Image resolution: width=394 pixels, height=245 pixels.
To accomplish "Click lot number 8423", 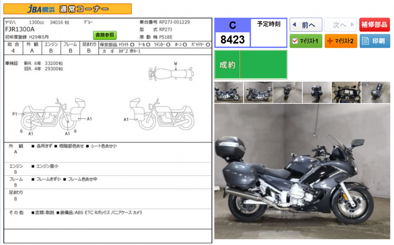I will [x=232, y=39].
